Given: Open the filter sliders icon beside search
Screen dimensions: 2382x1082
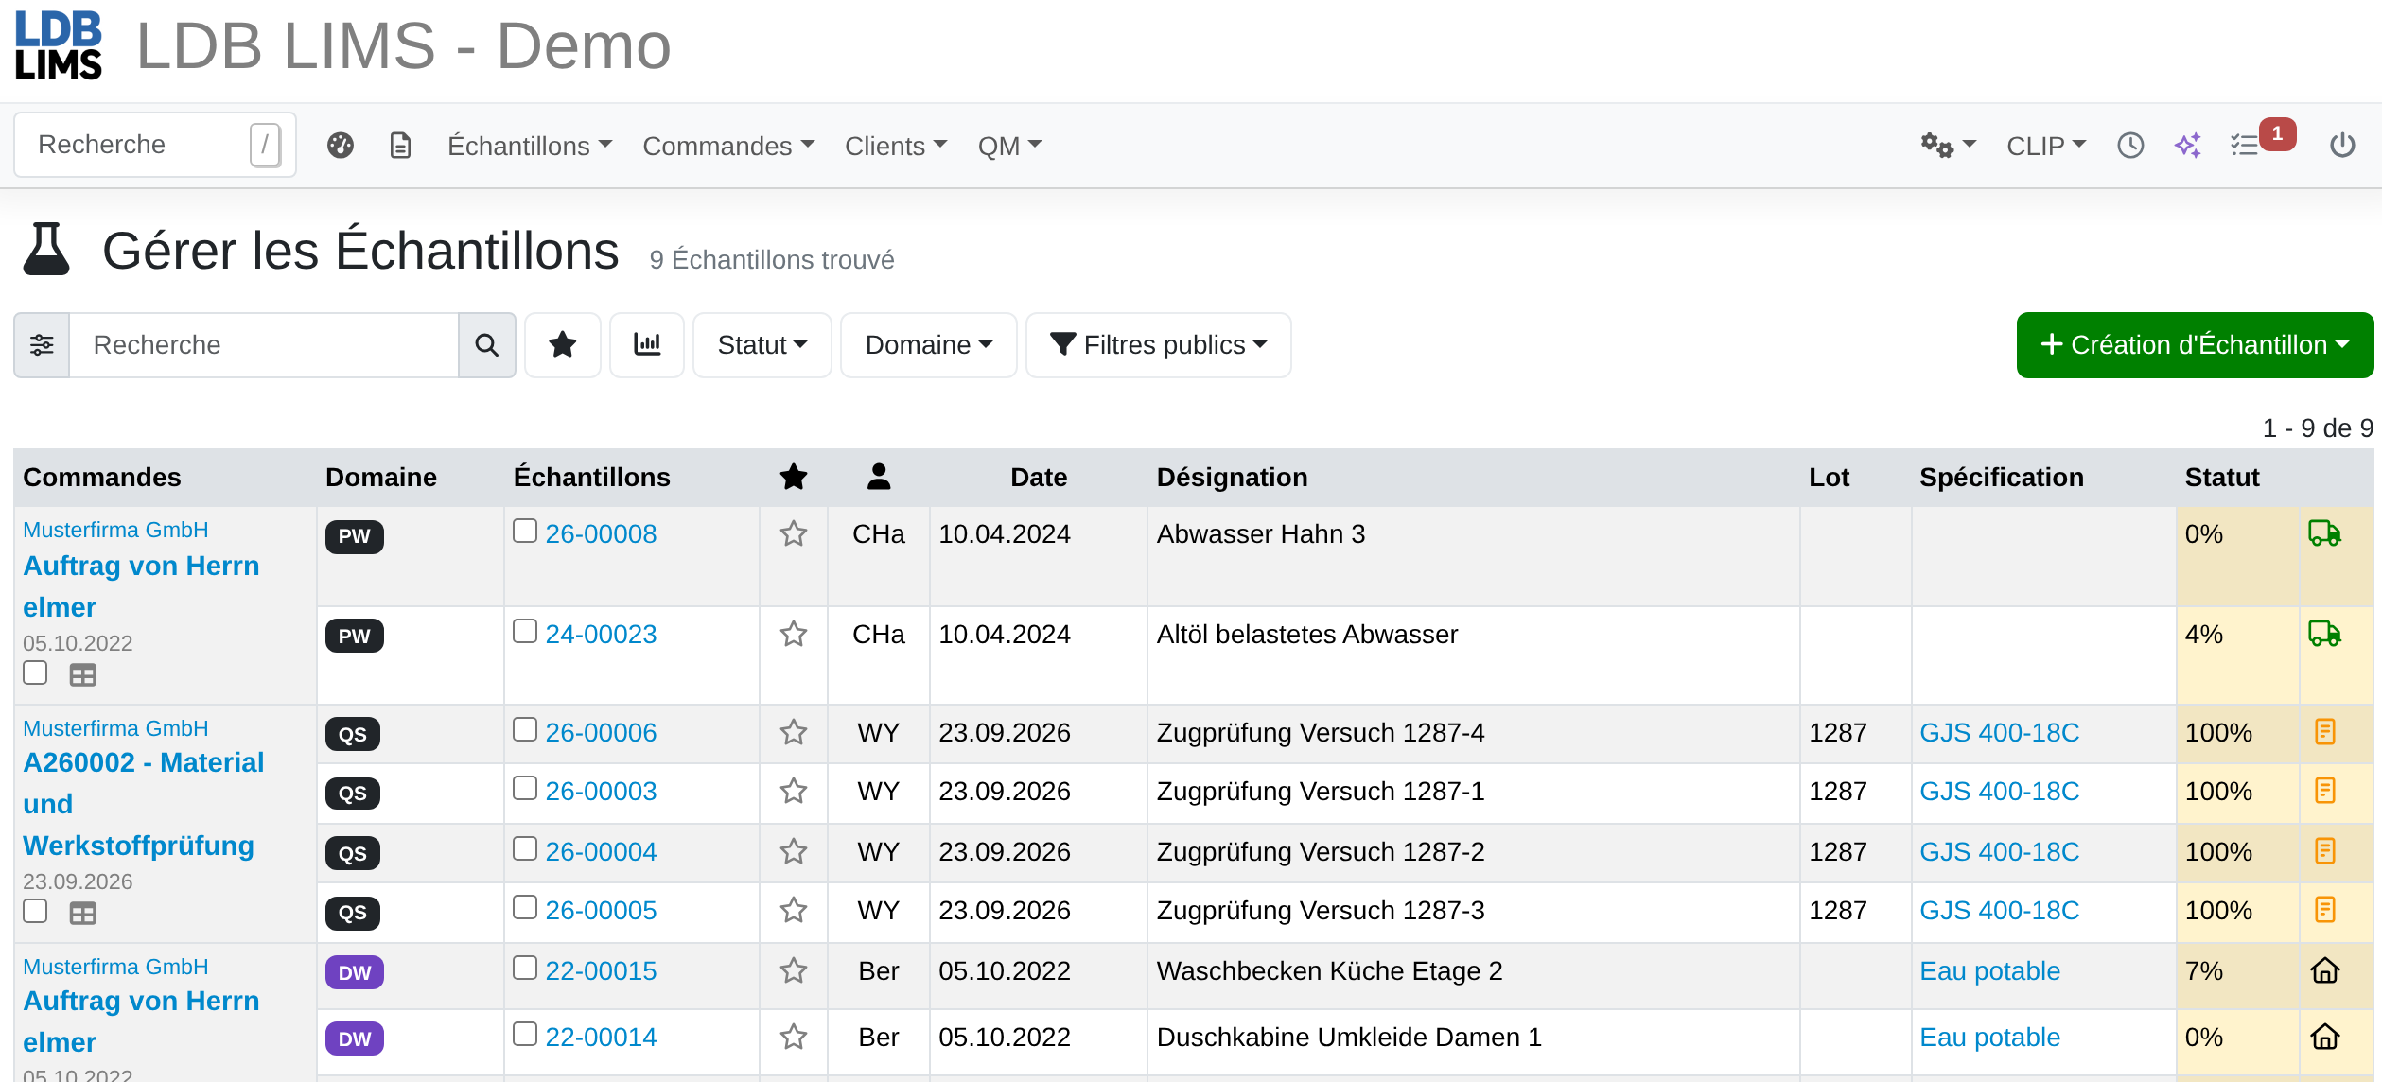Looking at the screenshot, I should tap(42, 345).
